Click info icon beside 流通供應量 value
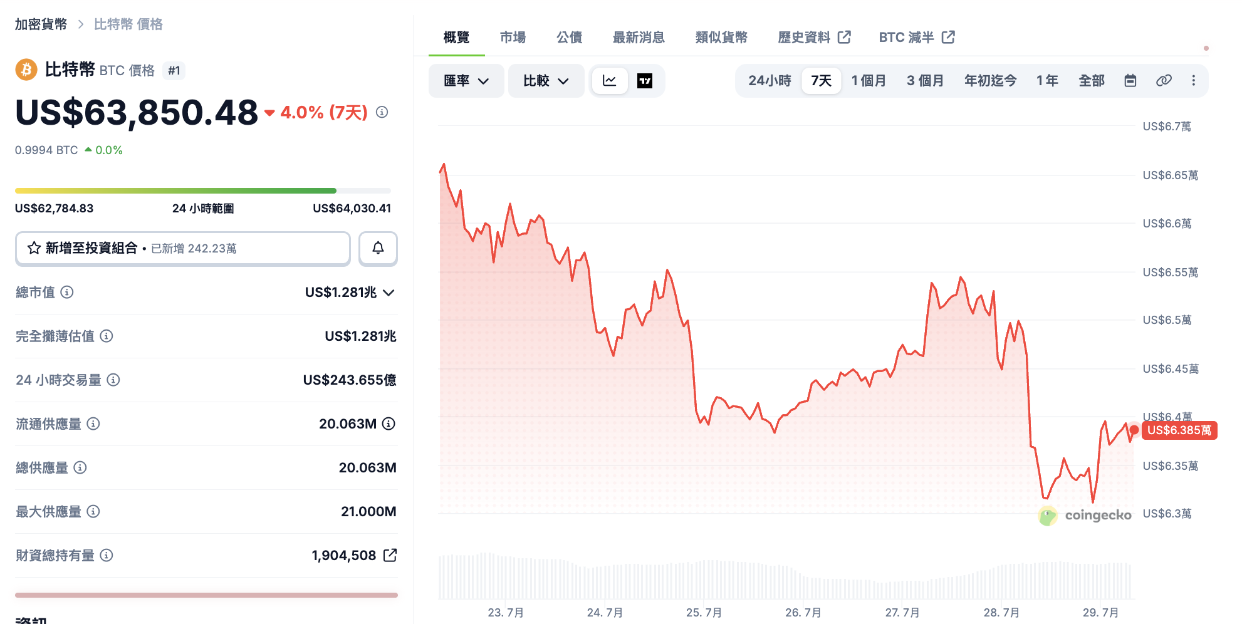This screenshot has height=624, width=1242. coord(389,424)
